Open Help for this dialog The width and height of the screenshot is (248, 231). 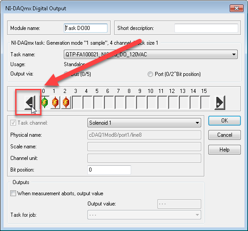tap(224, 150)
